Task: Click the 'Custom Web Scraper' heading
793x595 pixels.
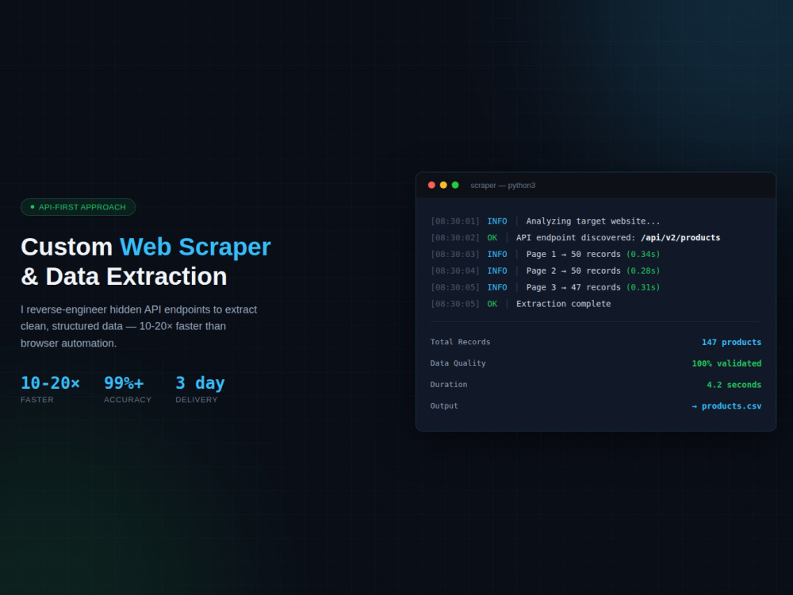Action: click(146, 247)
